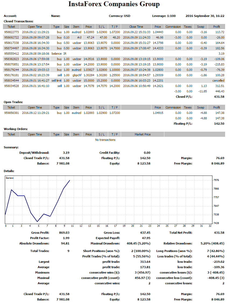Select the sell limit type cell
The width and height of the screenshot is (227, 304).
coord(56,81)
